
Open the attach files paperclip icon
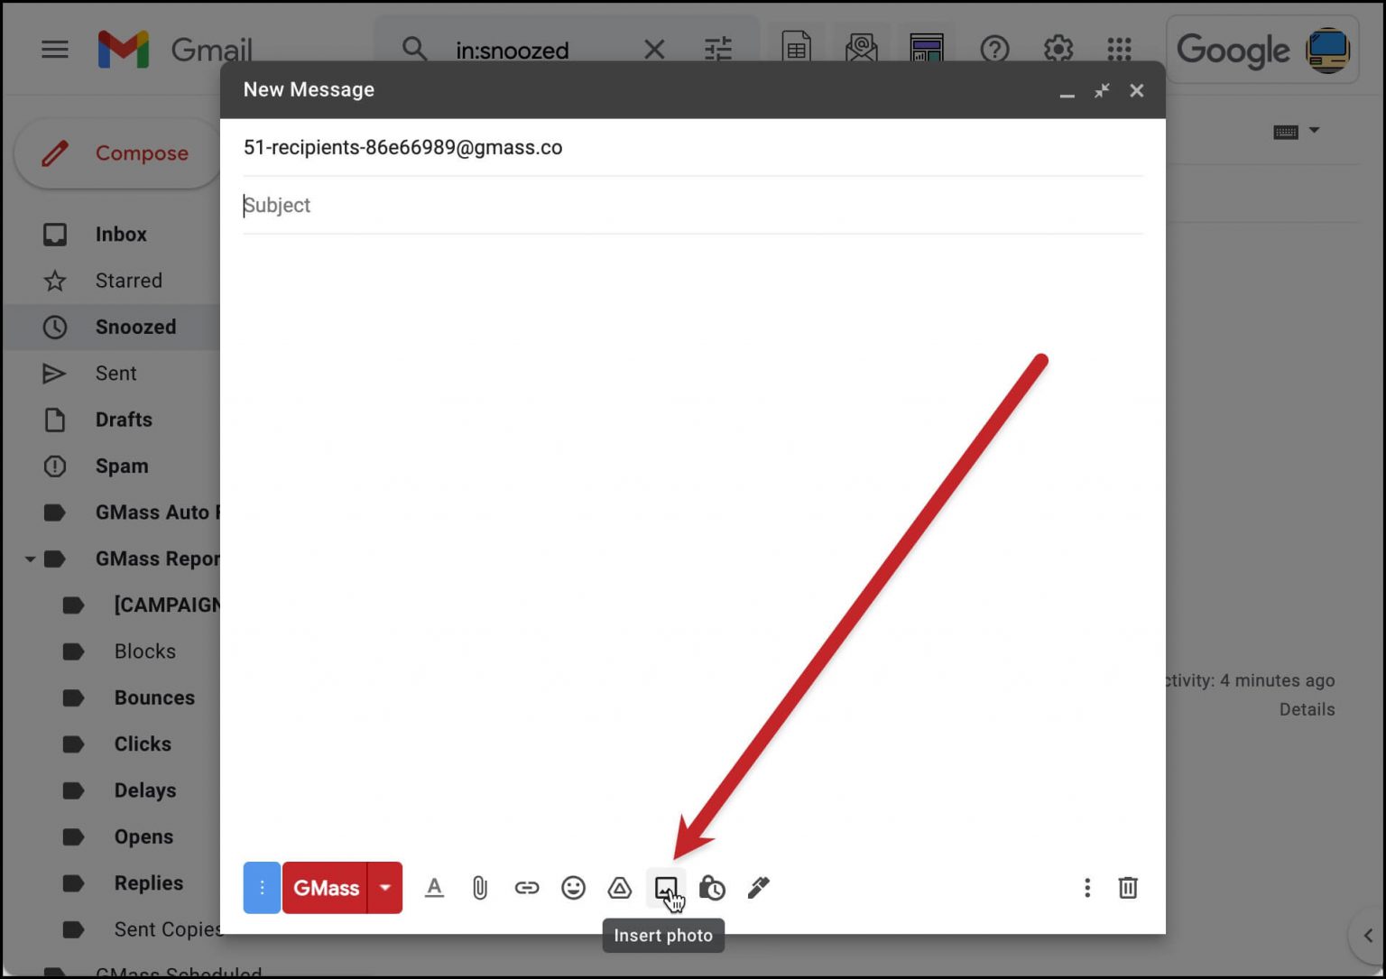coord(480,888)
